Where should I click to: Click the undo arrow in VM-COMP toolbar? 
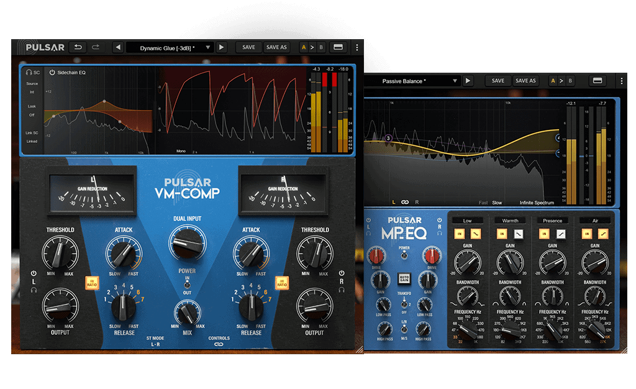click(78, 47)
